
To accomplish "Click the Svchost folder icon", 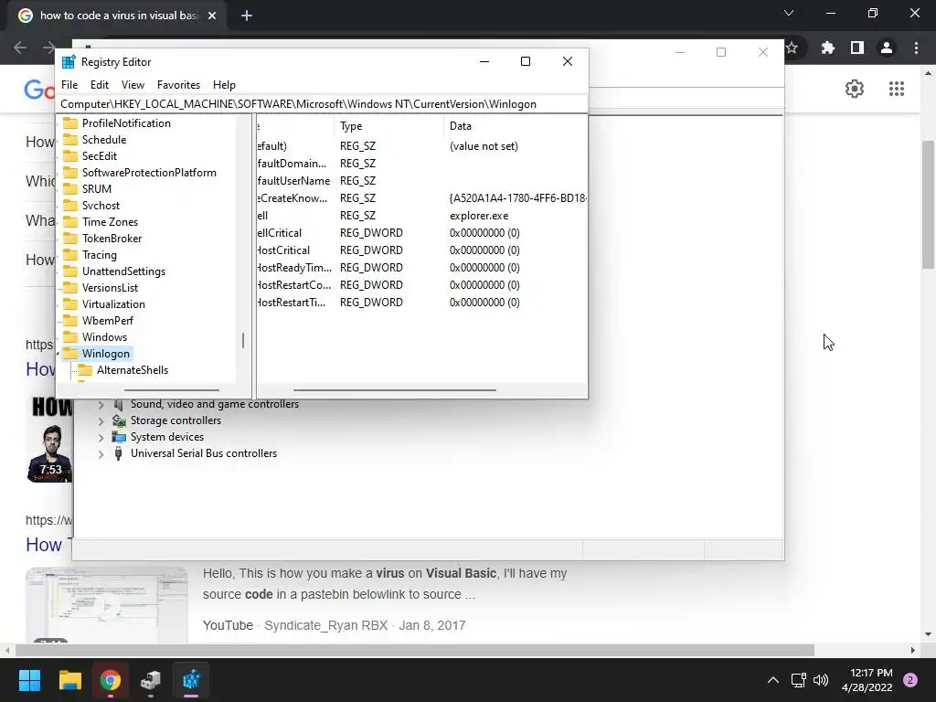I will (70, 206).
